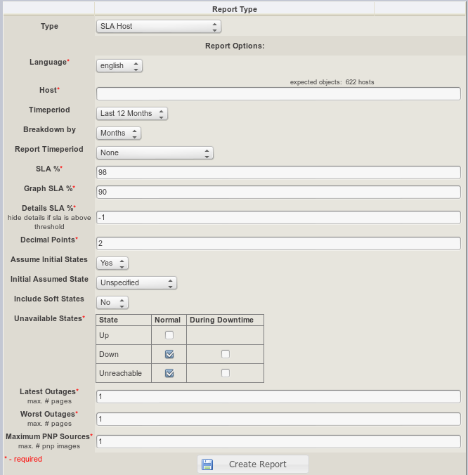Uncheck the Unreachable Normal checkbox
Viewport: 468px width, 475px height.
[x=169, y=373]
